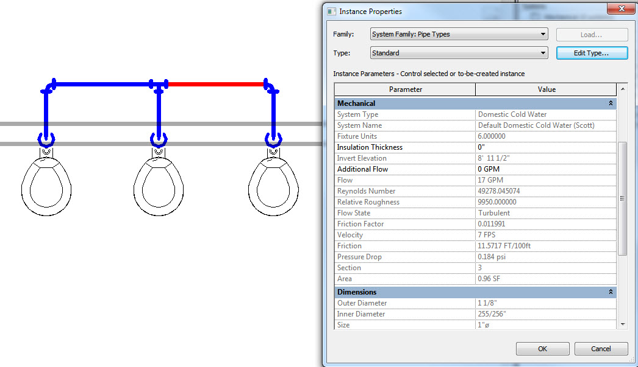Click the Additional Flow parameter label
Screen dimensions: 638x367
tap(362, 169)
